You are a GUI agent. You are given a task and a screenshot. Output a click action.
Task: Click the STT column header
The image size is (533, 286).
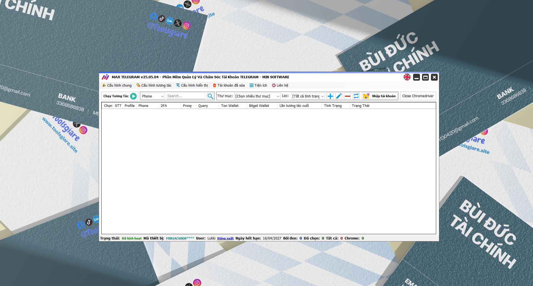click(x=118, y=106)
